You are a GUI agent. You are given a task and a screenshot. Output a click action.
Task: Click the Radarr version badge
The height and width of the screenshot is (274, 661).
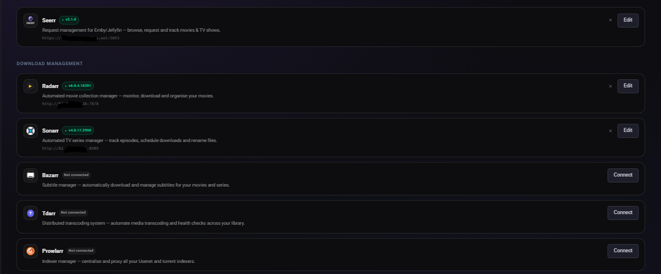click(78, 86)
